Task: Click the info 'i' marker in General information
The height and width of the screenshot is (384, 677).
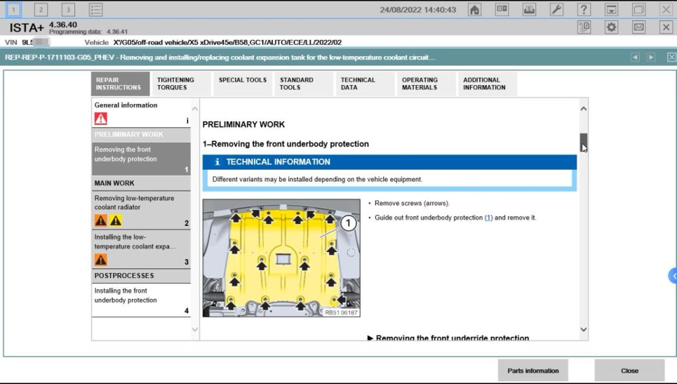Action: pyautogui.click(x=188, y=120)
